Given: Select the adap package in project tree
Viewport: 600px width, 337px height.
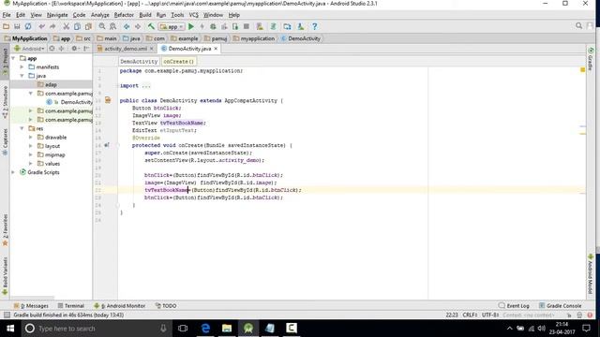Looking at the screenshot, I should pyautogui.click(x=51, y=84).
